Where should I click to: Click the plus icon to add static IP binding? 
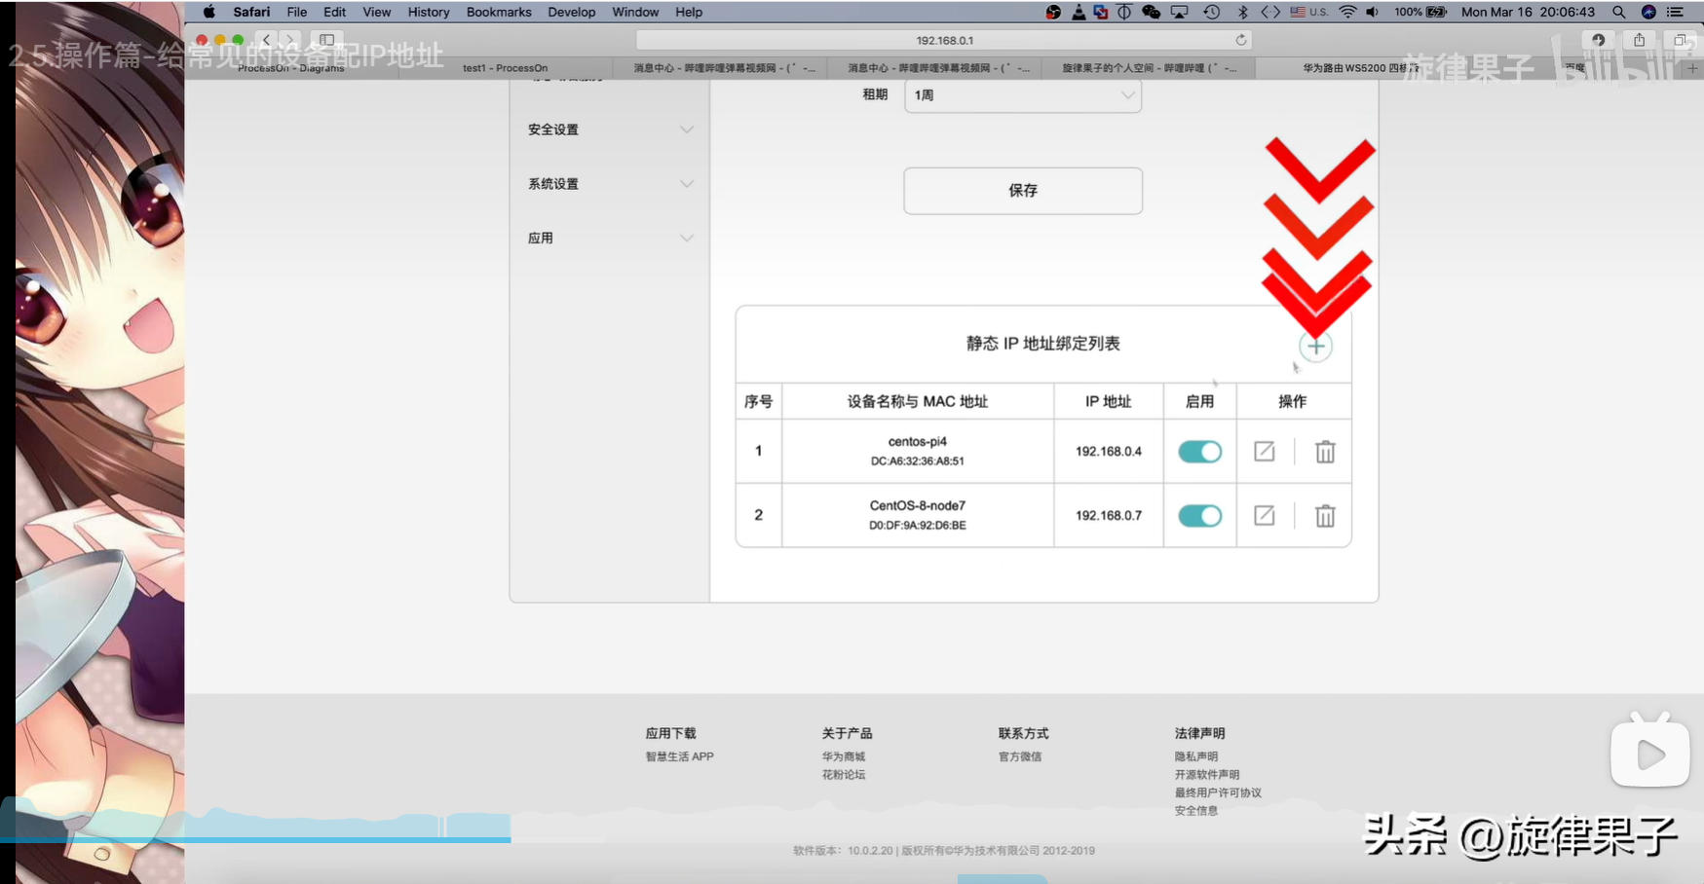click(x=1315, y=347)
